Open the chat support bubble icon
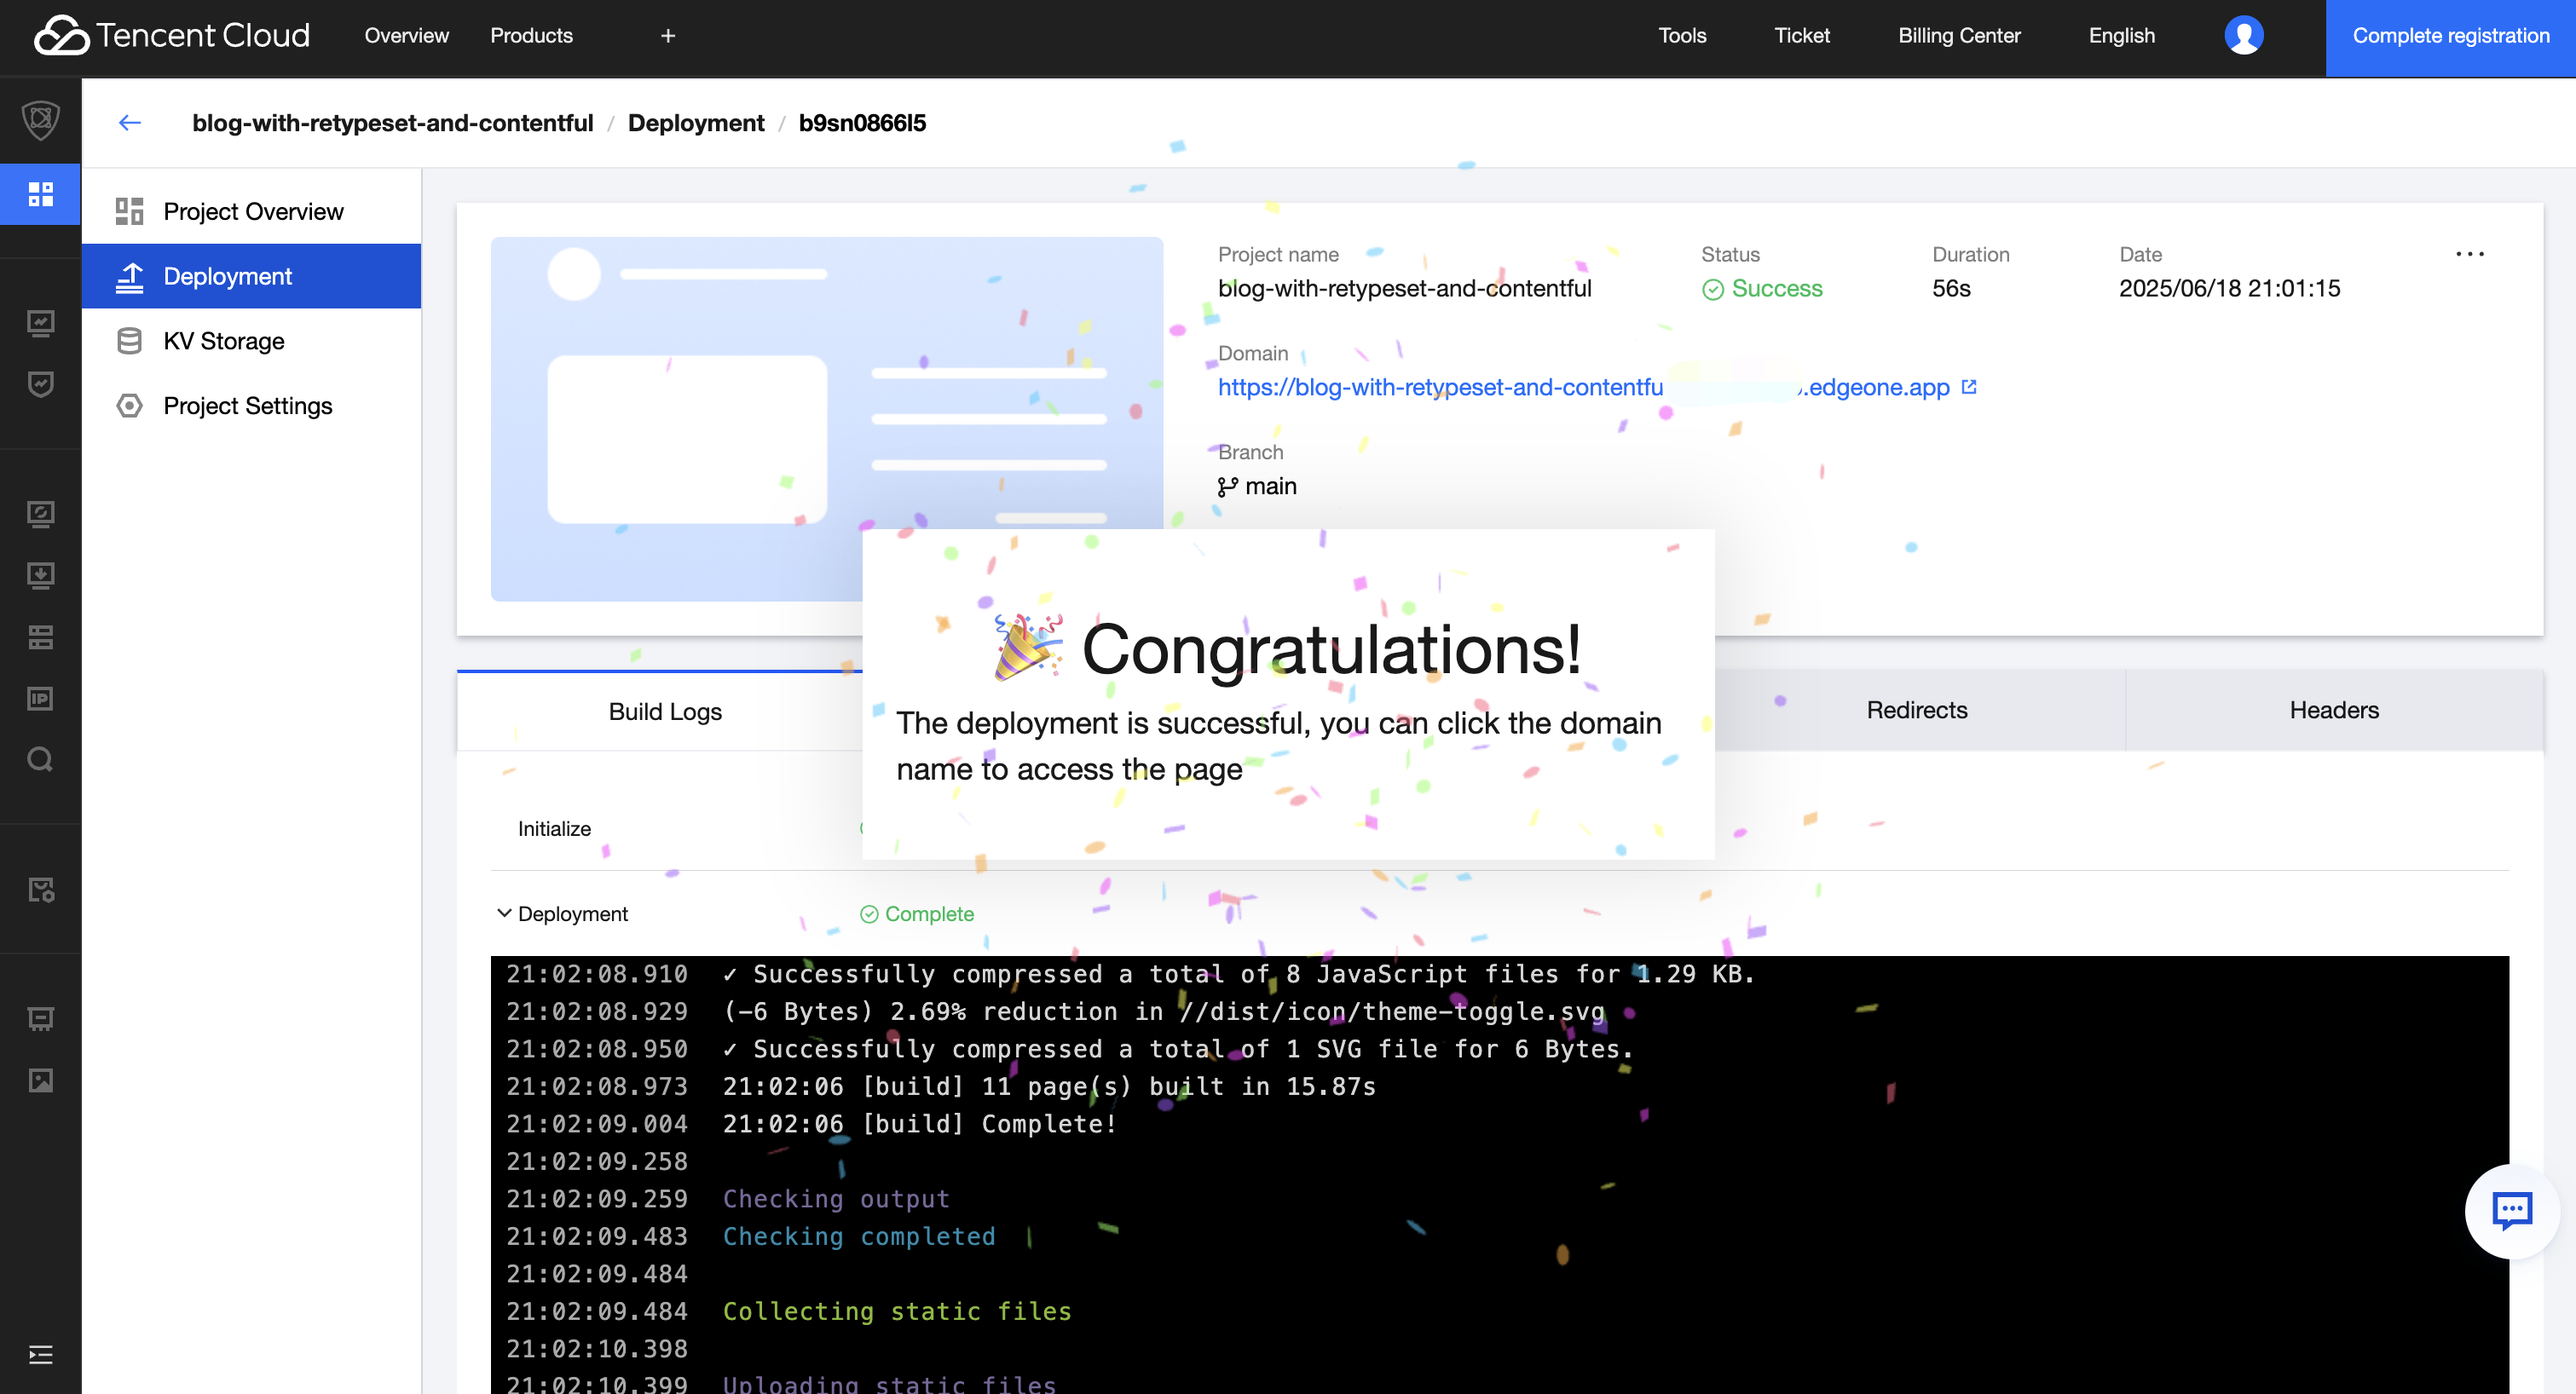This screenshot has width=2576, height=1394. tap(2511, 1210)
